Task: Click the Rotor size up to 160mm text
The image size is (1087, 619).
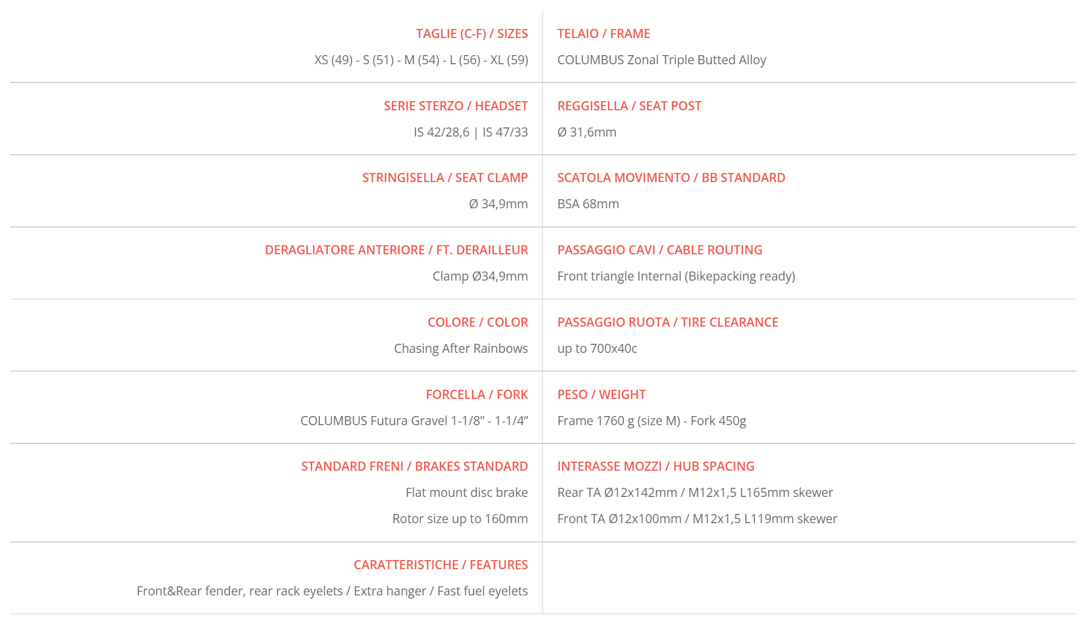Action: pyautogui.click(x=460, y=519)
